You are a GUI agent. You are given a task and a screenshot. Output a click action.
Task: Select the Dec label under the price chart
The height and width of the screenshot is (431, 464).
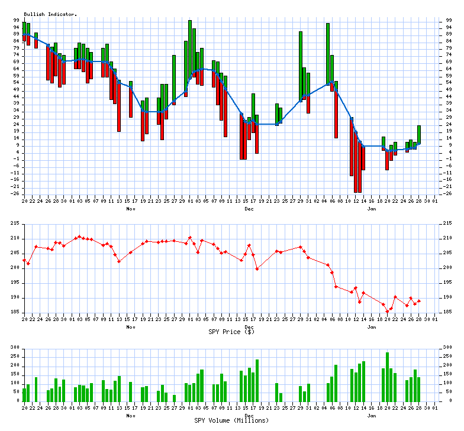click(249, 327)
